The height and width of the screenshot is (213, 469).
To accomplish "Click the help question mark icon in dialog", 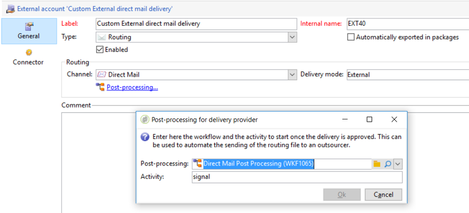I will click(145, 137).
